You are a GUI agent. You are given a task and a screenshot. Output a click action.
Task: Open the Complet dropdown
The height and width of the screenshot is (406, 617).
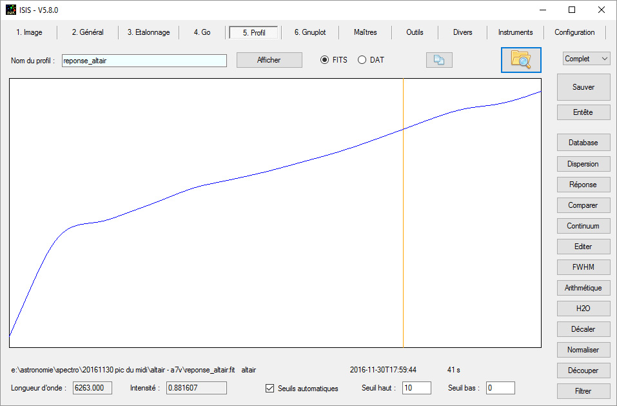pyautogui.click(x=586, y=59)
